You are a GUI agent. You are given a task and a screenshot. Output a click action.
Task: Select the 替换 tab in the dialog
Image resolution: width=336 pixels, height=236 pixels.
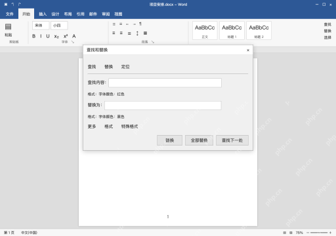click(109, 67)
